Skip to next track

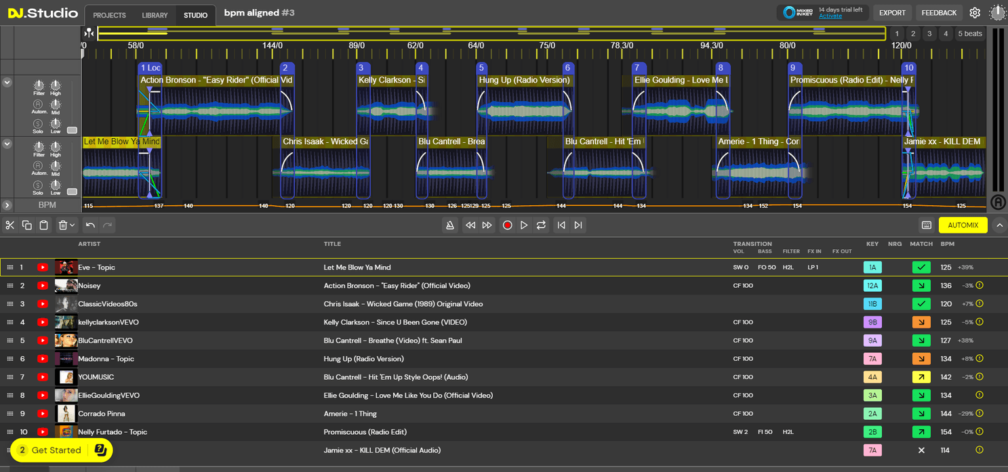578,225
